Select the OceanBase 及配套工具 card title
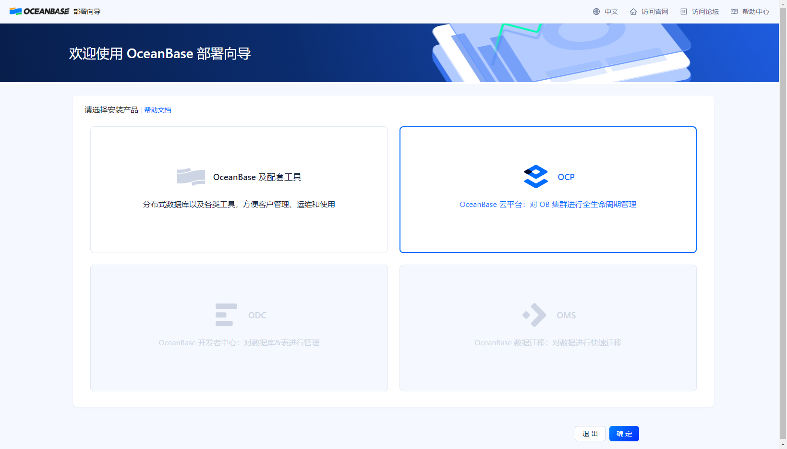 click(257, 177)
